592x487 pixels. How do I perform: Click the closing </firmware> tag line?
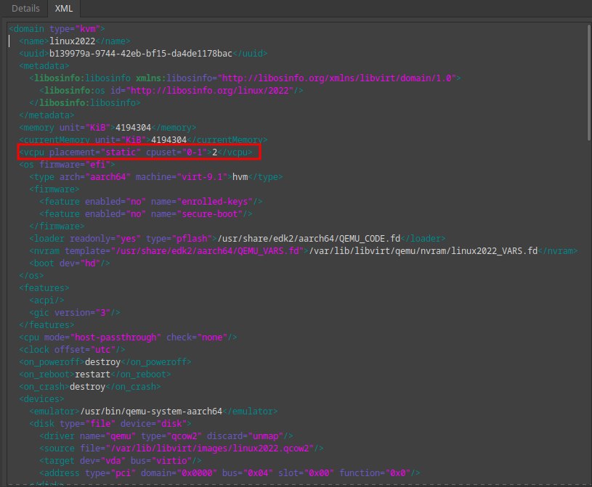[x=57, y=226]
